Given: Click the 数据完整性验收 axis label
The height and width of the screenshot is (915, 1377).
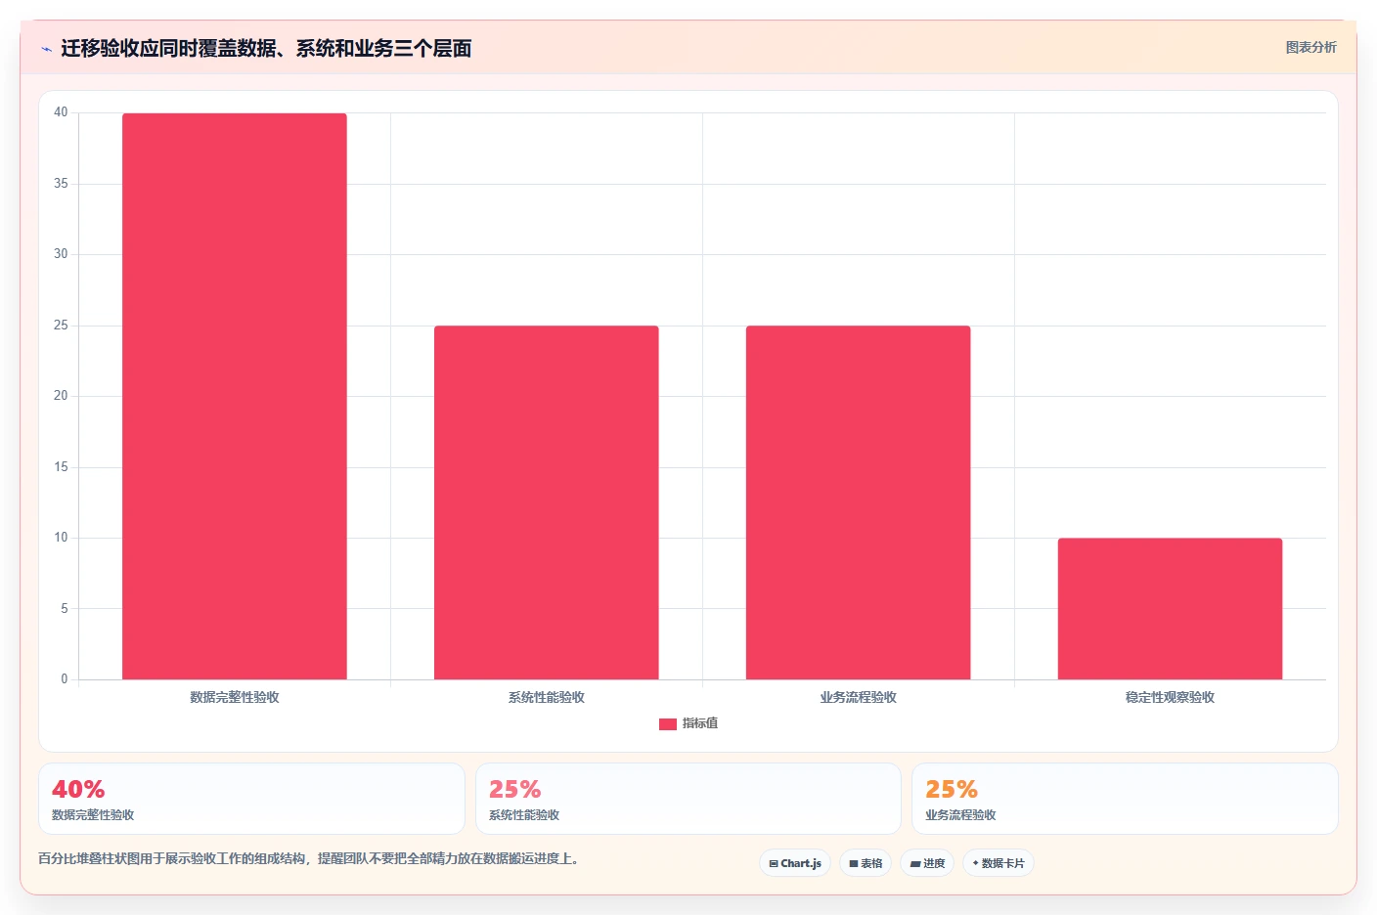Looking at the screenshot, I should (x=235, y=697).
